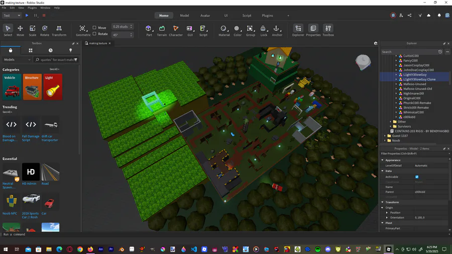Image resolution: width=452 pixels, height=254 pixels.
Task: Collapse the Appearance property section
Action: 383,160
